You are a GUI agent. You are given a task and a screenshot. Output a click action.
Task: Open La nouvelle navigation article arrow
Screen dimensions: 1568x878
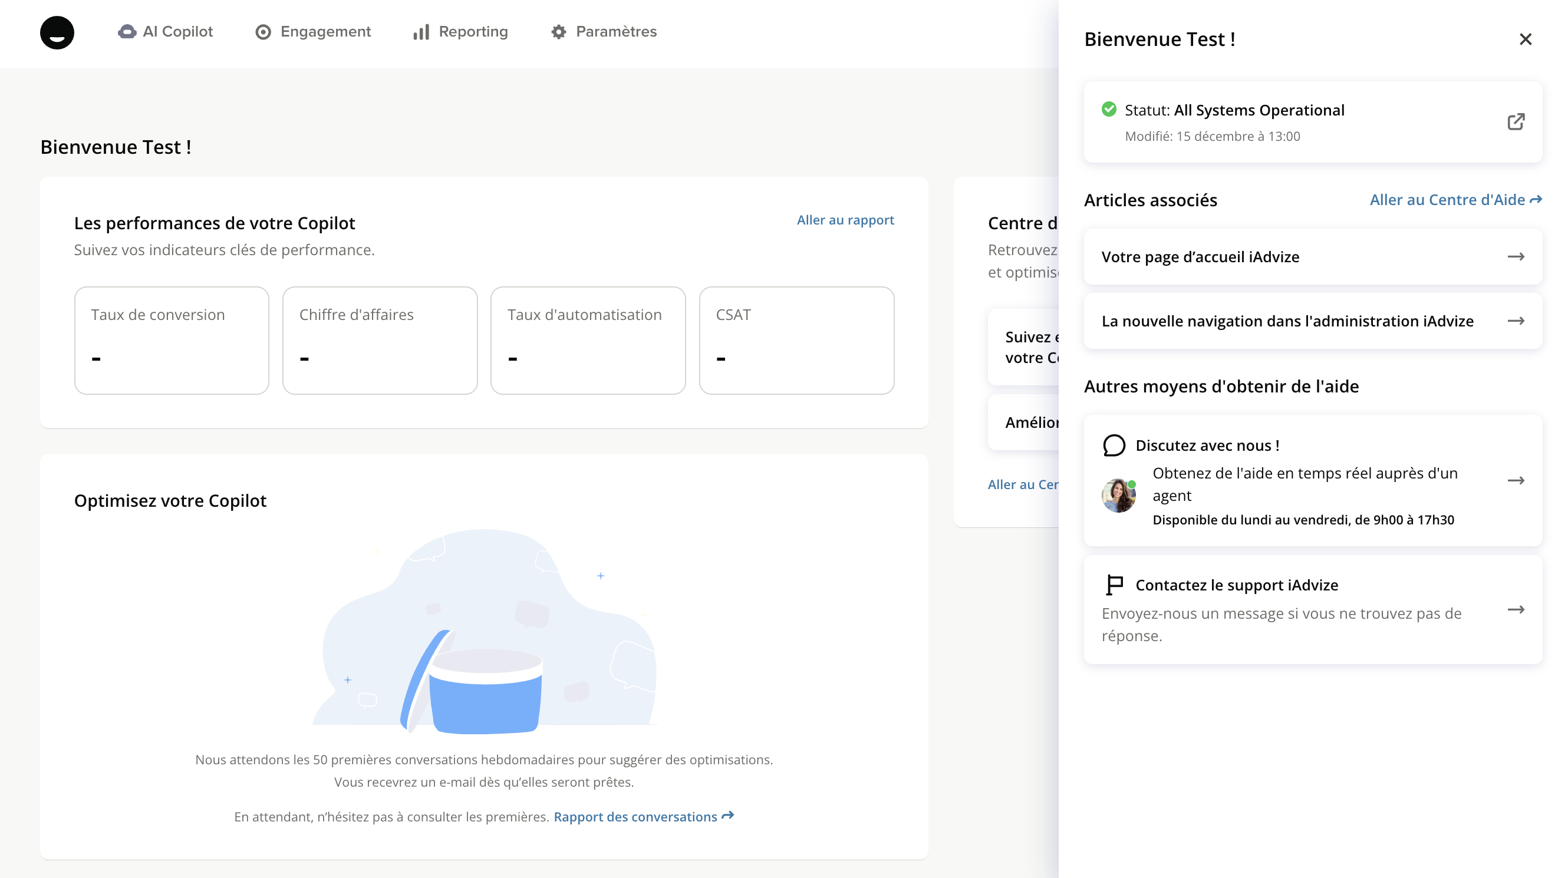pos(1516,321)
